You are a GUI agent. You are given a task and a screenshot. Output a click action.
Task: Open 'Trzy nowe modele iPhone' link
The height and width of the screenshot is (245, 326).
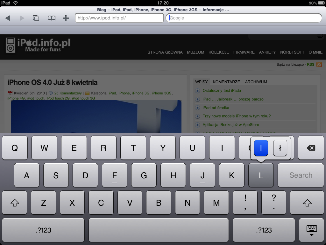point(237,116)
